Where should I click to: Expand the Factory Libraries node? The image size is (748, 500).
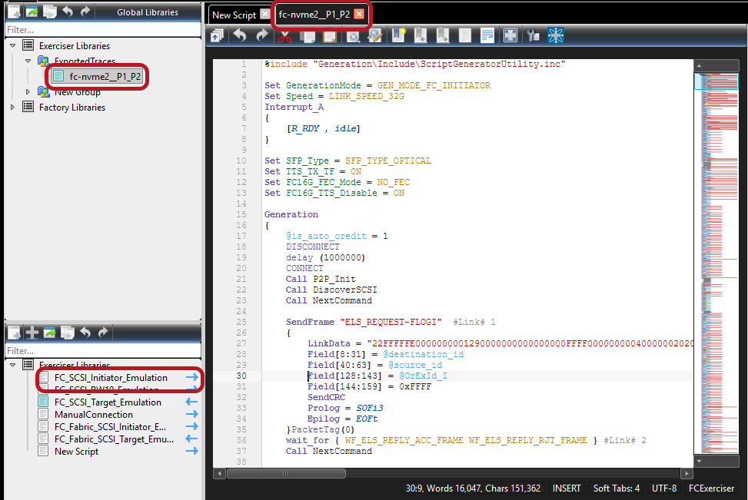pos(13,108)
